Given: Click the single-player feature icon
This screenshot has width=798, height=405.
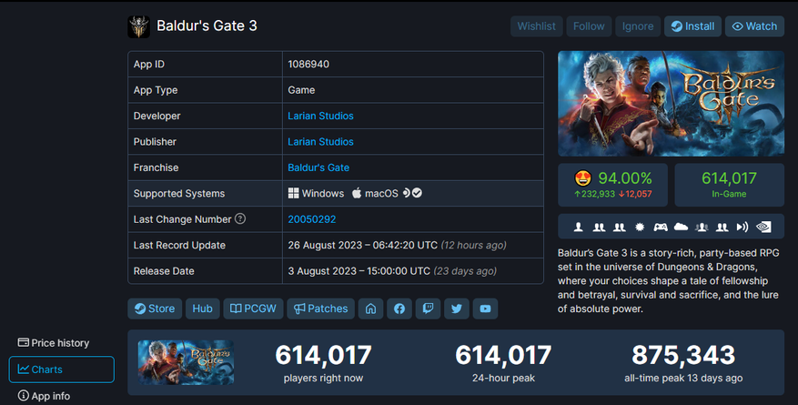Looking at the screenshot, I should (578, 227).
